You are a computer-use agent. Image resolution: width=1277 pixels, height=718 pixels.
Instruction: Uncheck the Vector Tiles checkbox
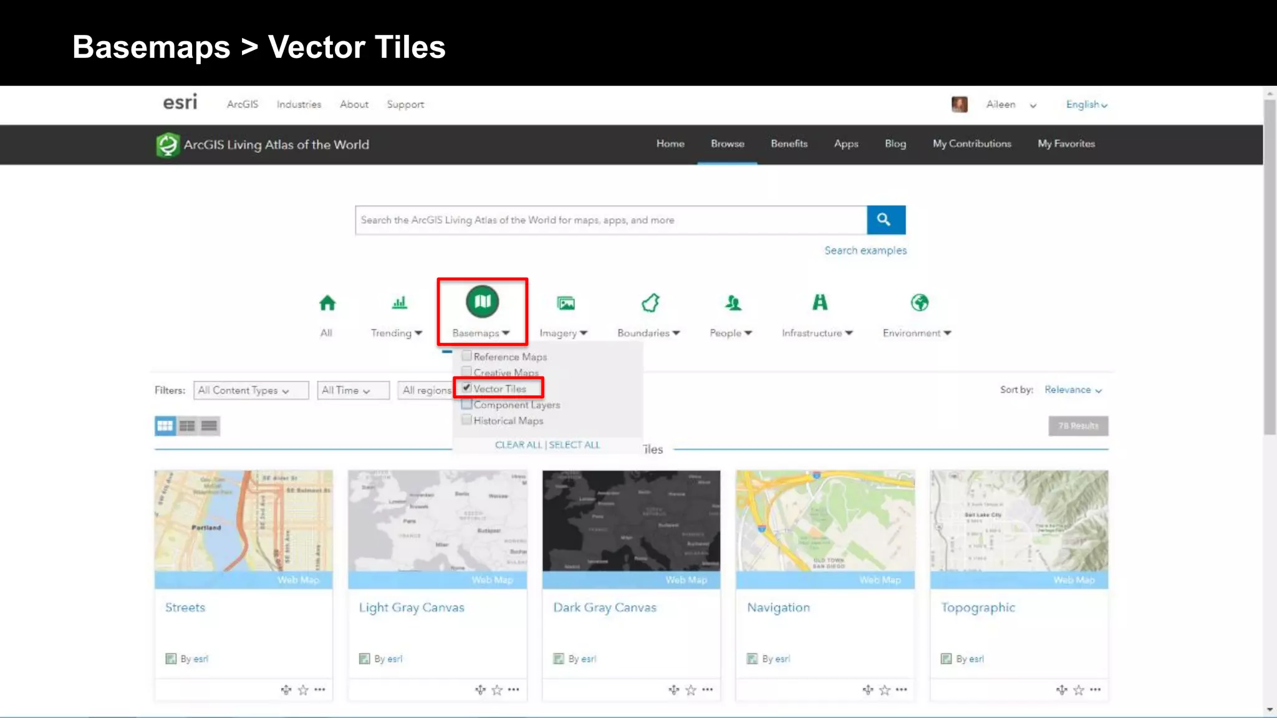[x=466, y=388]
